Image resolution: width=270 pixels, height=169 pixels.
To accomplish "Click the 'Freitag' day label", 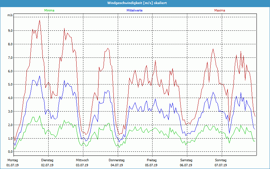I will [152, 160].
